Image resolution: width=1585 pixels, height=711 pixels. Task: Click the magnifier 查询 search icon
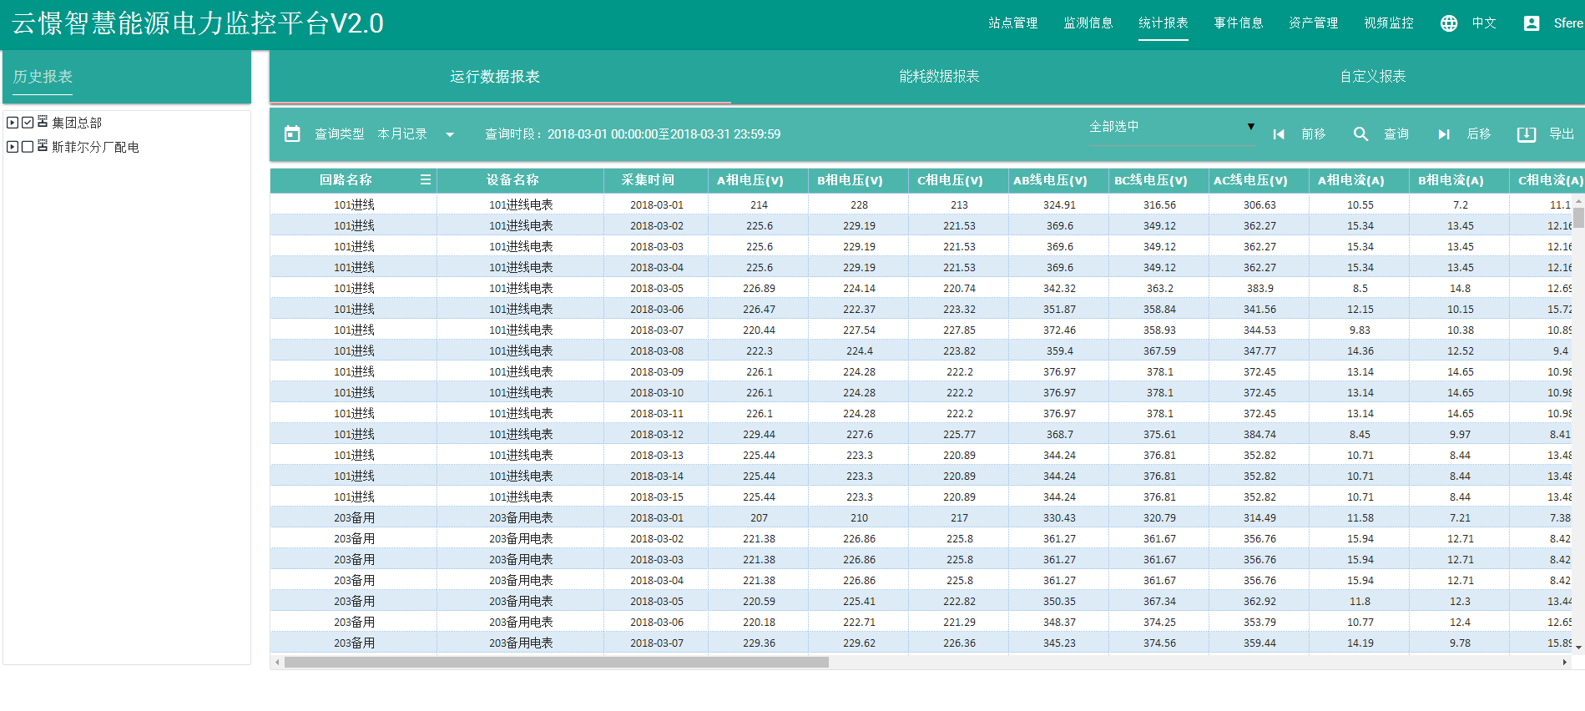pyautogui.click(x=1360, y=134)
